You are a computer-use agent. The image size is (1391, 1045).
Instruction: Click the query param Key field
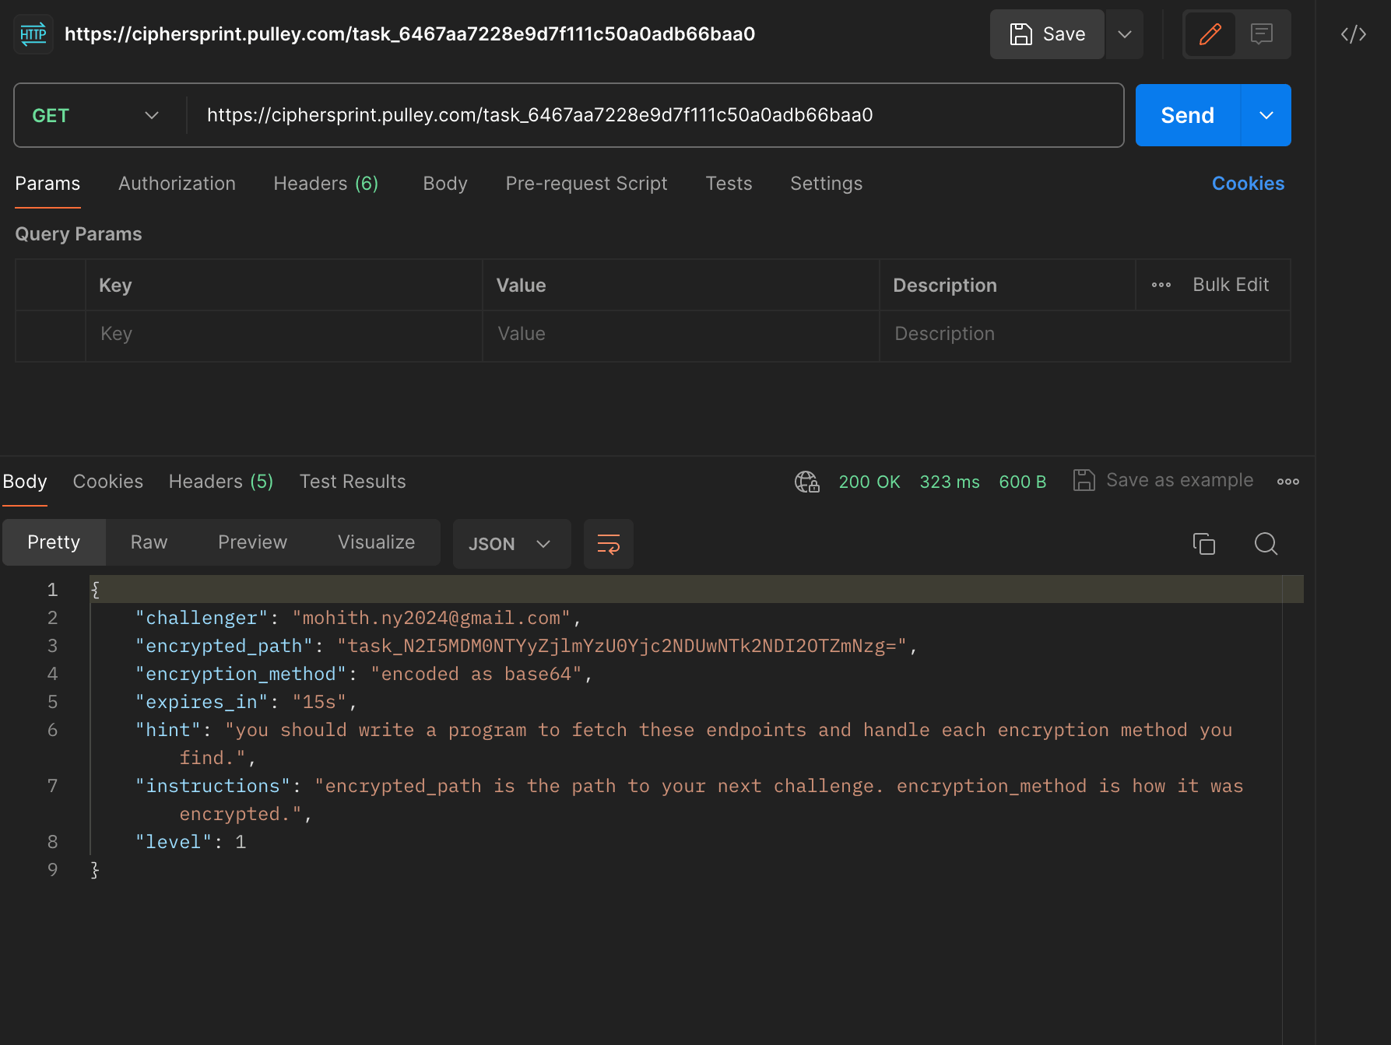(x=283, y=335)
